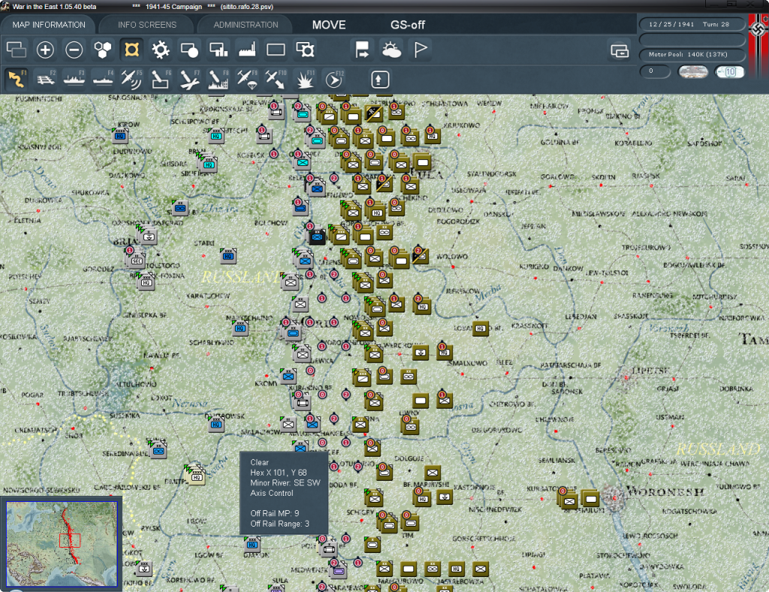Click the boxed up-arrow toolbar icon
The image size is (769, 592).
pos(379,80)
